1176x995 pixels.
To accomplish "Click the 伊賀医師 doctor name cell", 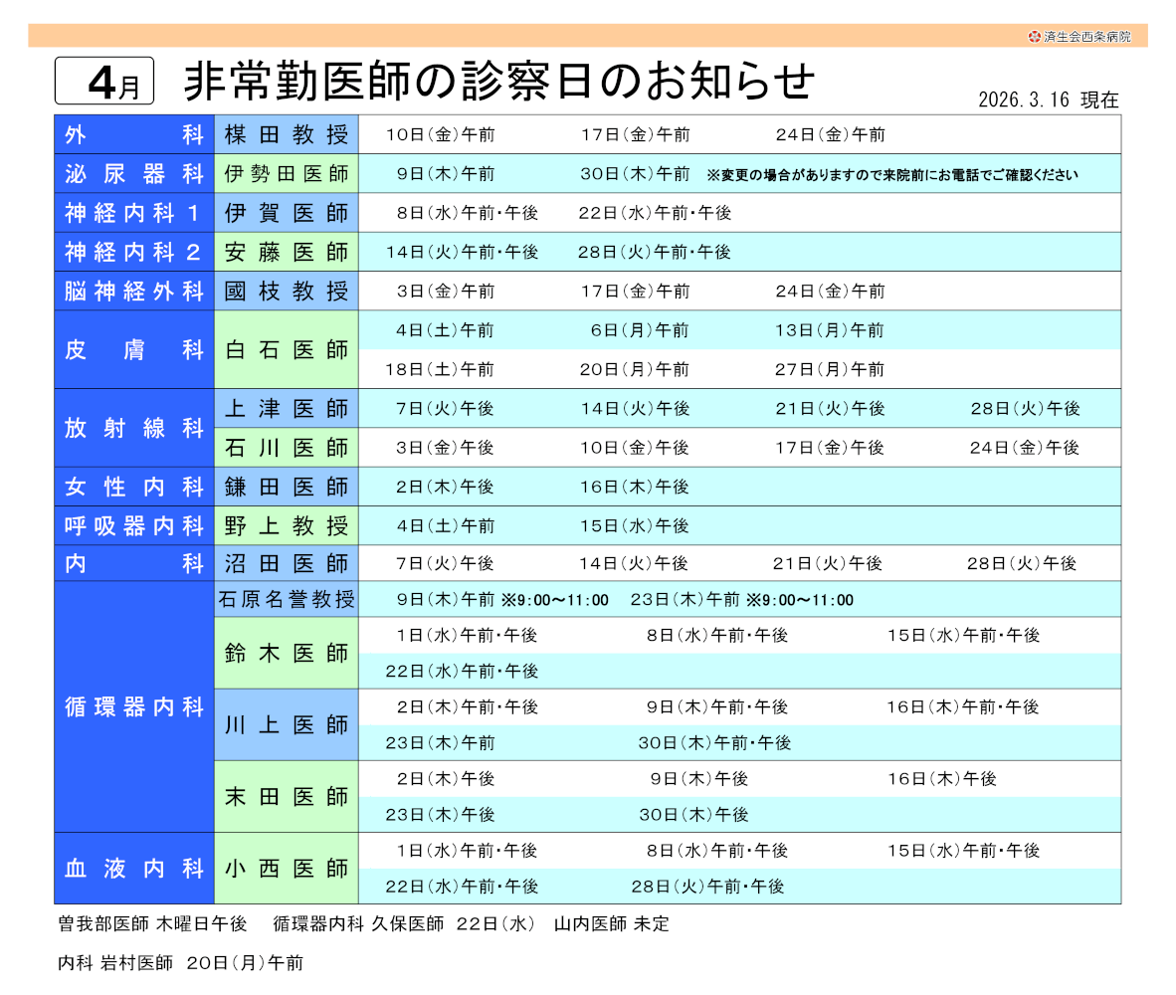I will [x=287, y=213].
